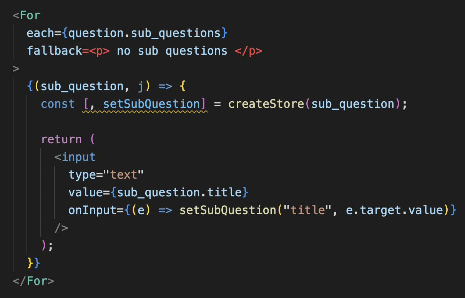Click 'no sub questions' fallback text
The height and width of the screenshot is (298, 465).
click(172, 51)
